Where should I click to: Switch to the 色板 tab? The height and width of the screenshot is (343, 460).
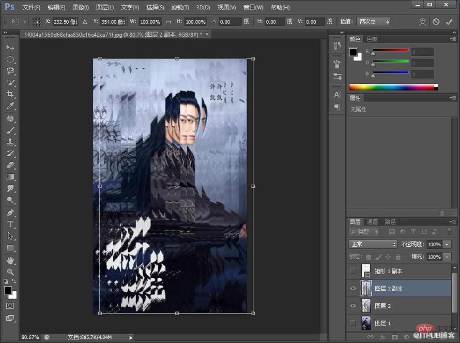click(x=372, y=39)
